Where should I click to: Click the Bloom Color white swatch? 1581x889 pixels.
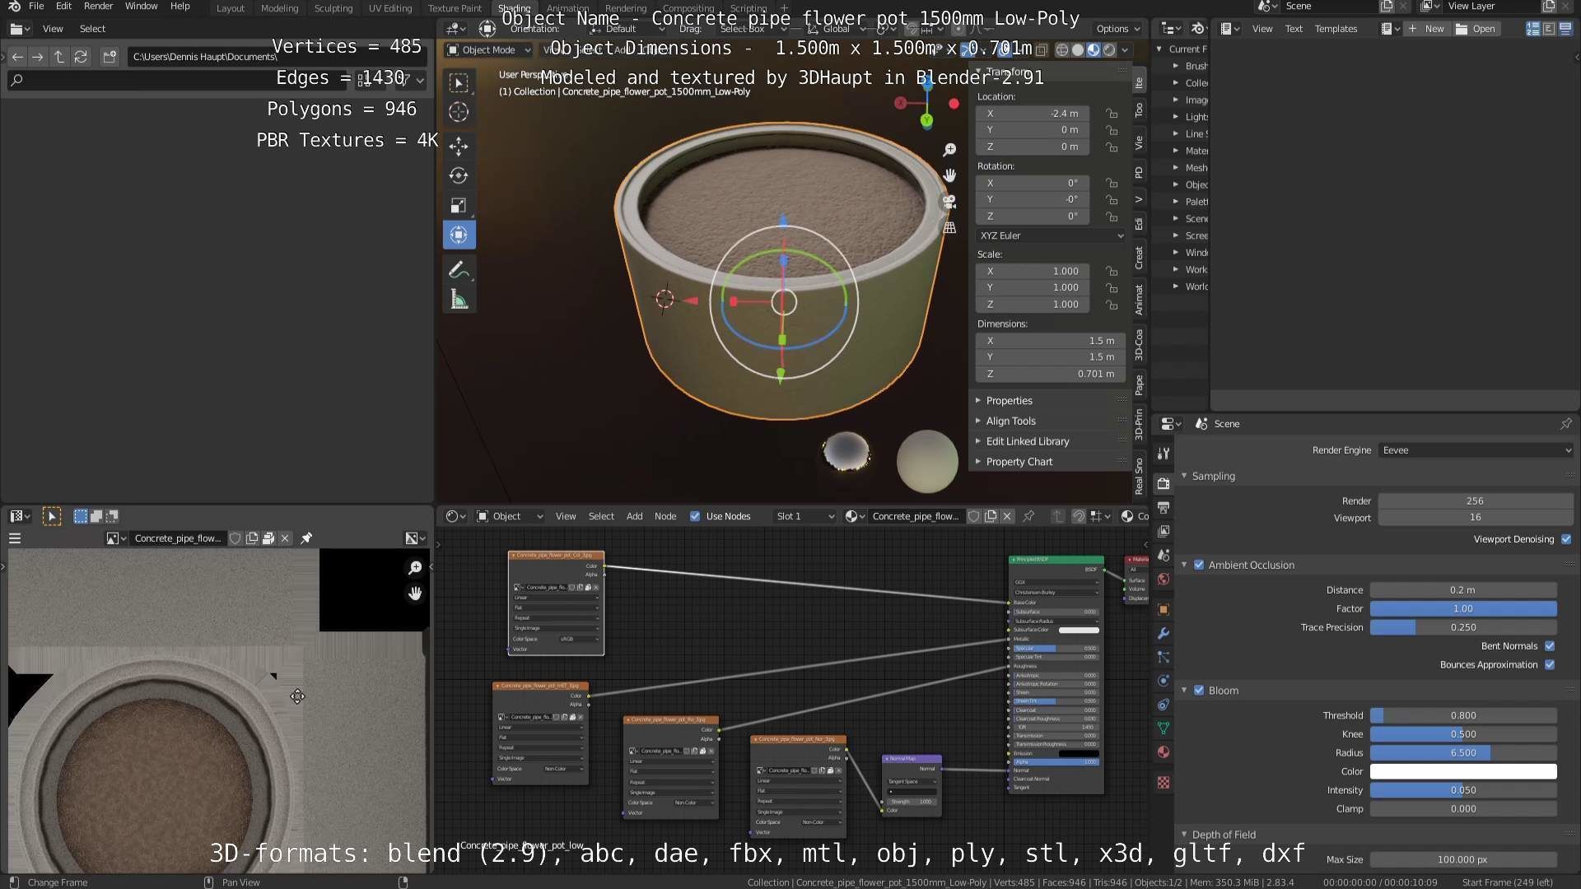pos(1462,771)
